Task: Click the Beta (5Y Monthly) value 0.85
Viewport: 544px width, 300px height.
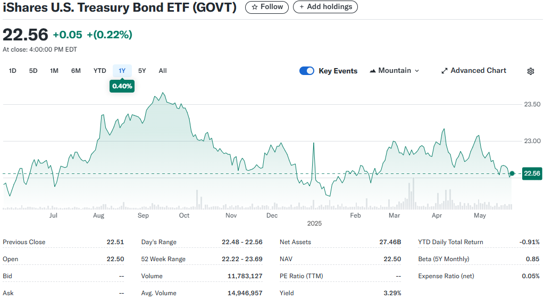Action: coord(532,259)
